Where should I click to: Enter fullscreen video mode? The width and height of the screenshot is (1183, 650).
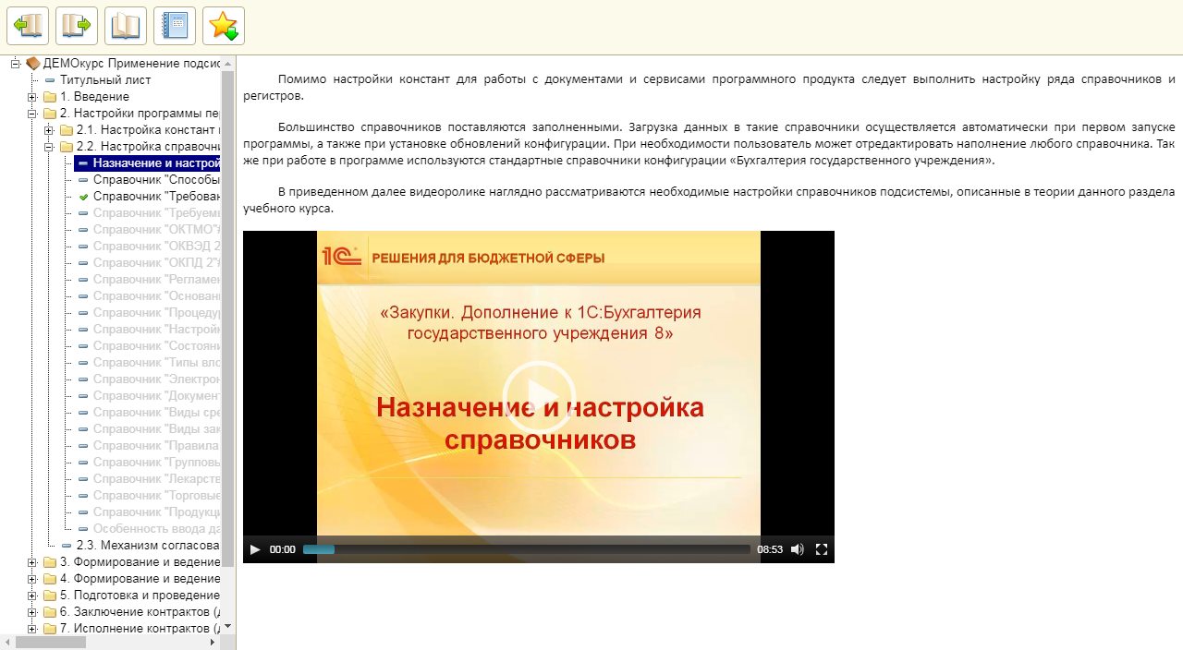click(821, 549)
